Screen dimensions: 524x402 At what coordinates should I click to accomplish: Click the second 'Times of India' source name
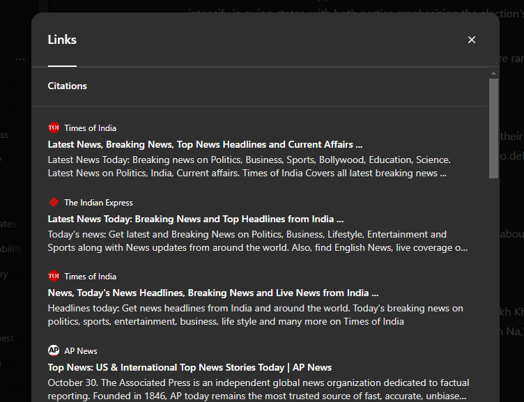pos(91,277)
